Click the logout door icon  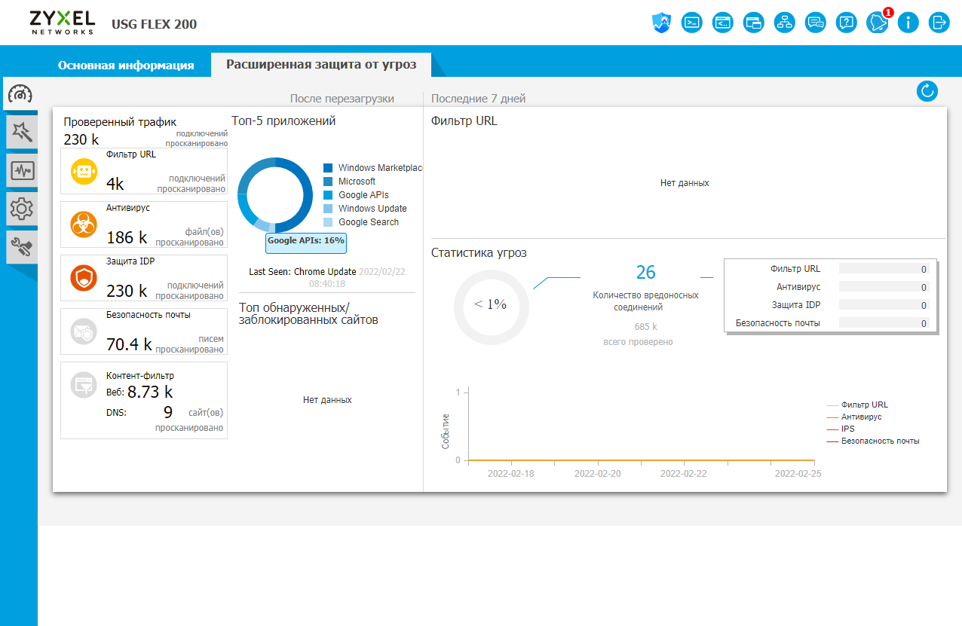point(939,23)
